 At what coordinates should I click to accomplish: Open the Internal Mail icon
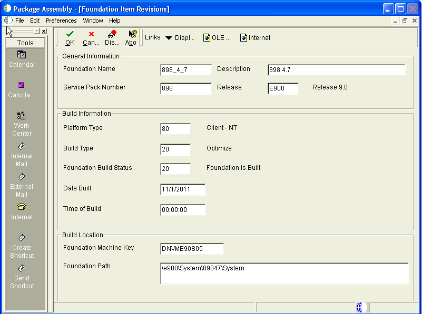click(x=22, y=146)
